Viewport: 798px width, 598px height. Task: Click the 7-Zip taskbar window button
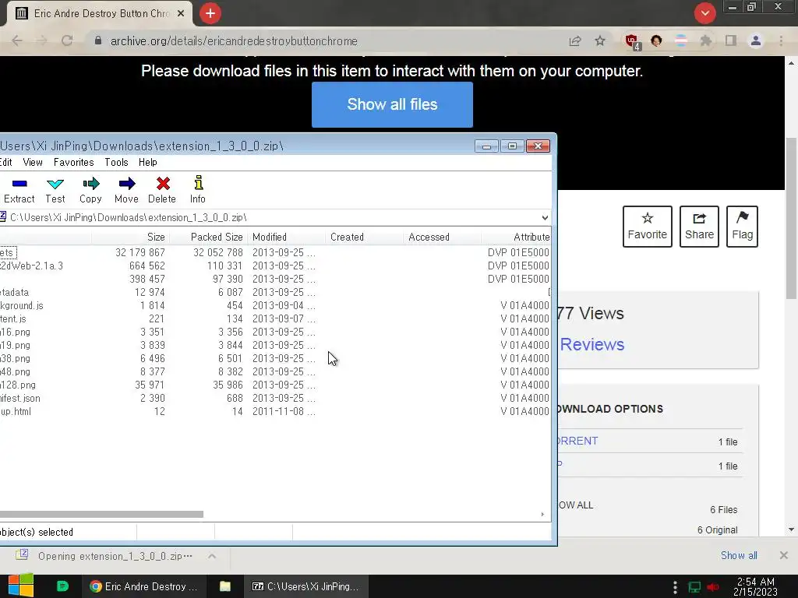click(x=305, y=586)
